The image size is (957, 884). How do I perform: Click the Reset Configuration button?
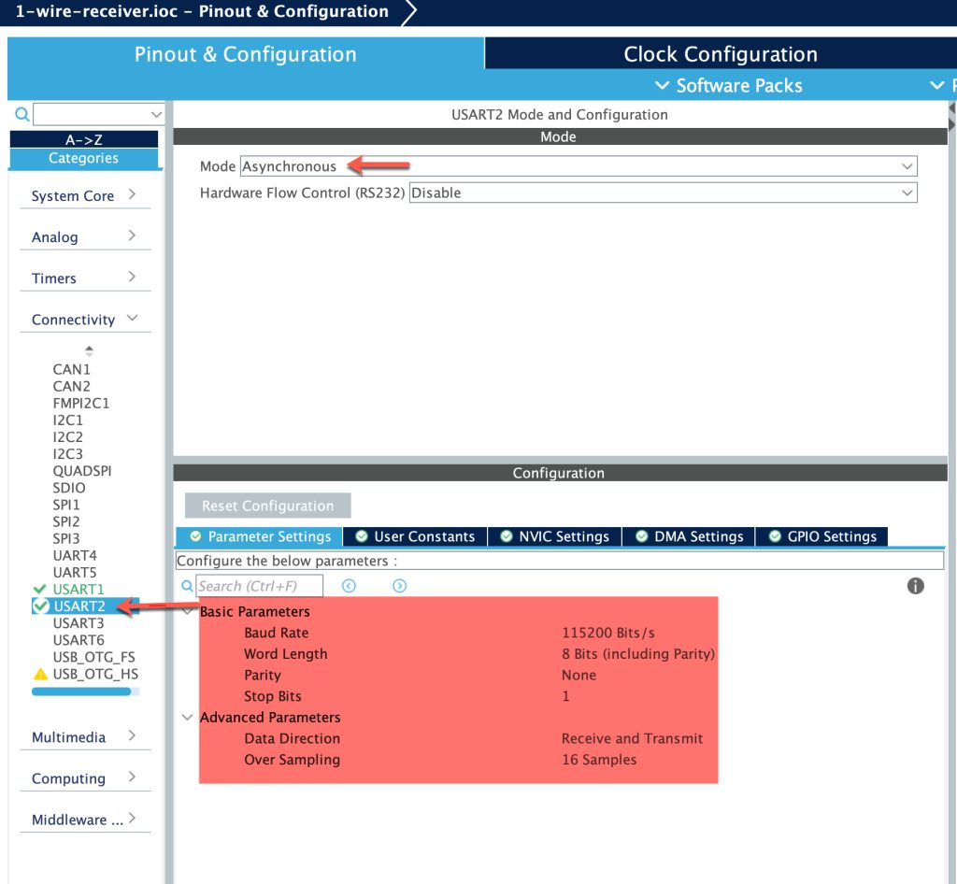pos(267,506)
